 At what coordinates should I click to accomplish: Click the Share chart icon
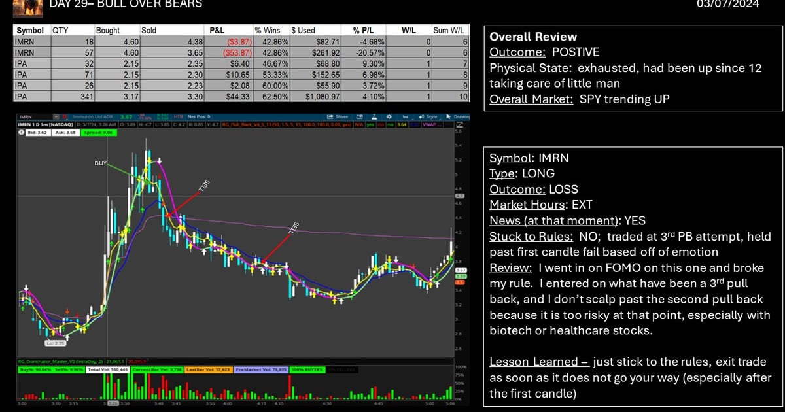[336, 116]
